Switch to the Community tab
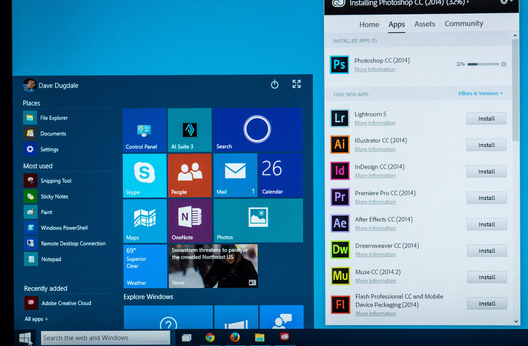This screenshot has width=528, height=346. (x=464, y=24)
